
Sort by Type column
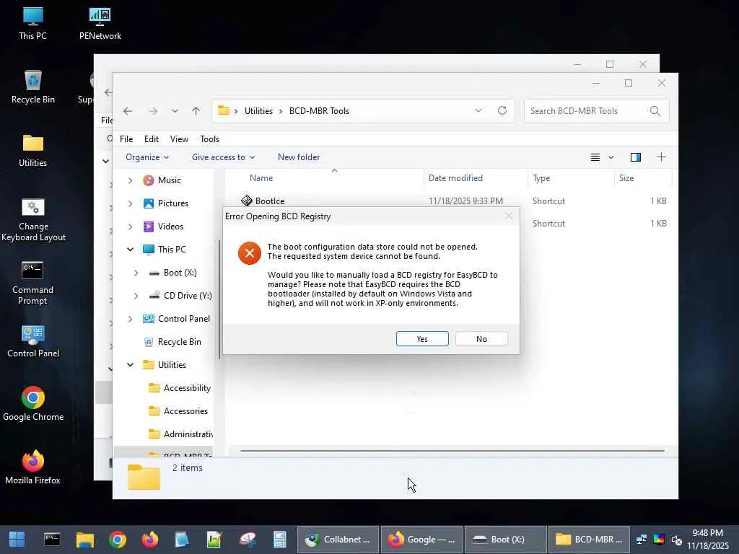click(x=541, y=178)
